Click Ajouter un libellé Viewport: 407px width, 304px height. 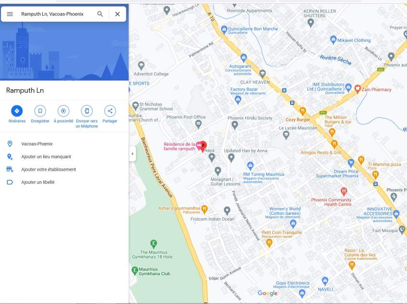click(x=37, y=182)
